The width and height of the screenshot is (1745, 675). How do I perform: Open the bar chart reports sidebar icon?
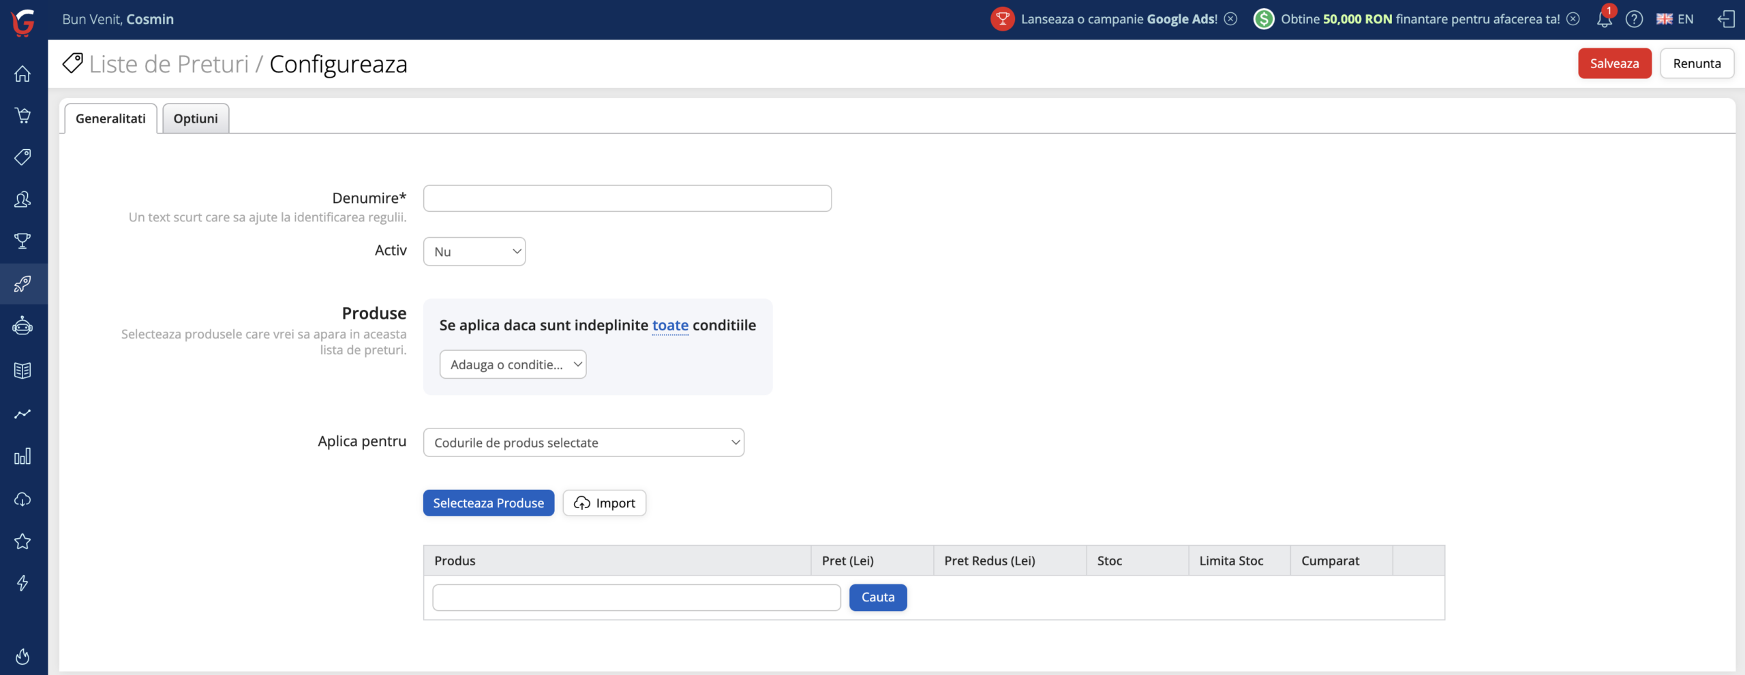coord(22,456)
